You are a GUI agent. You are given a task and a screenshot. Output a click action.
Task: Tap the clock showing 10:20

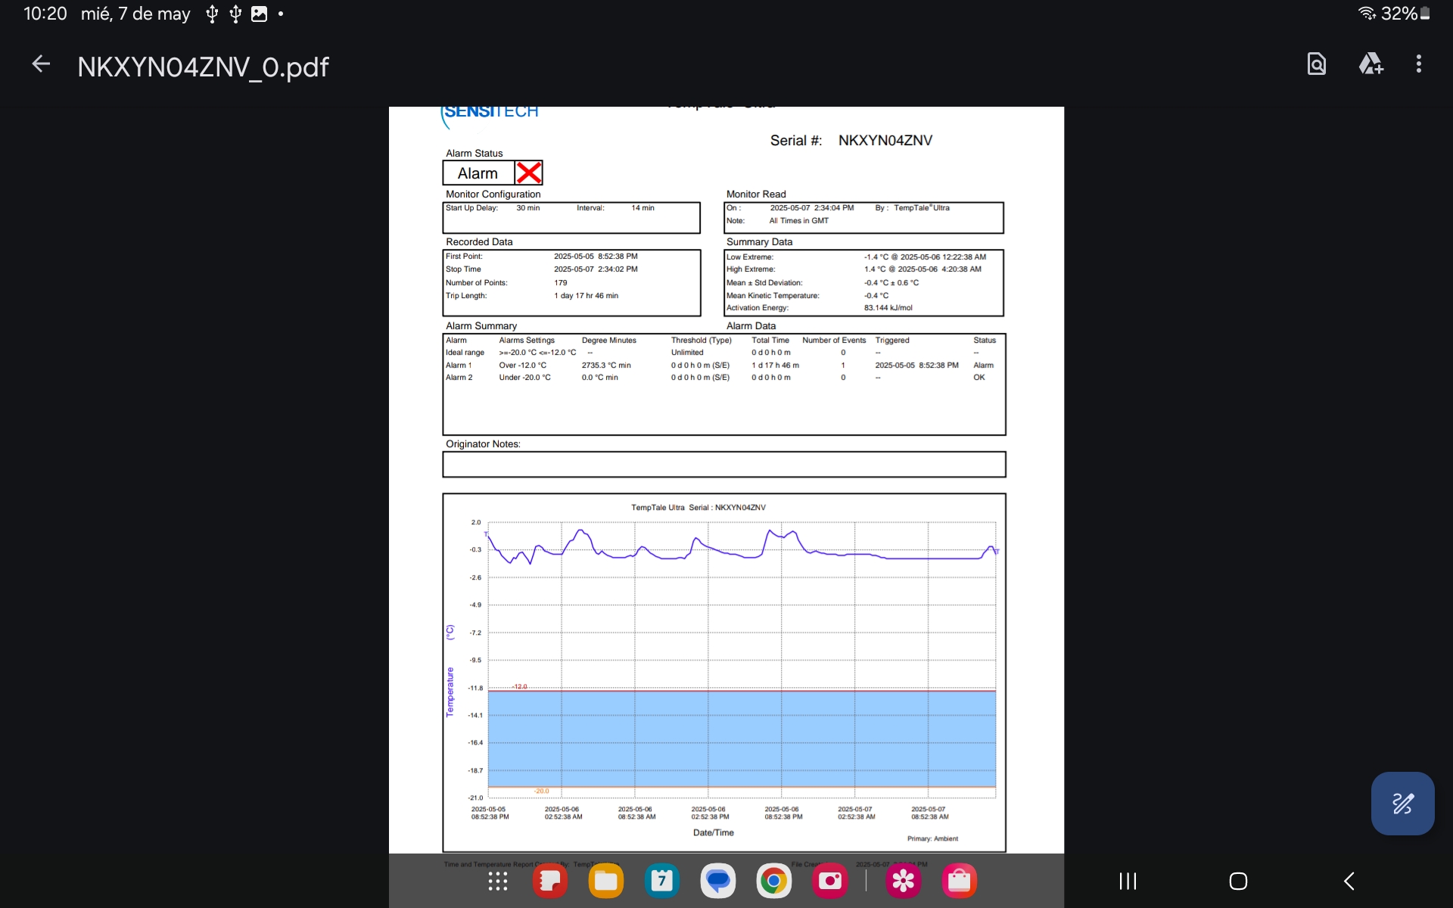tap(45, 14)
